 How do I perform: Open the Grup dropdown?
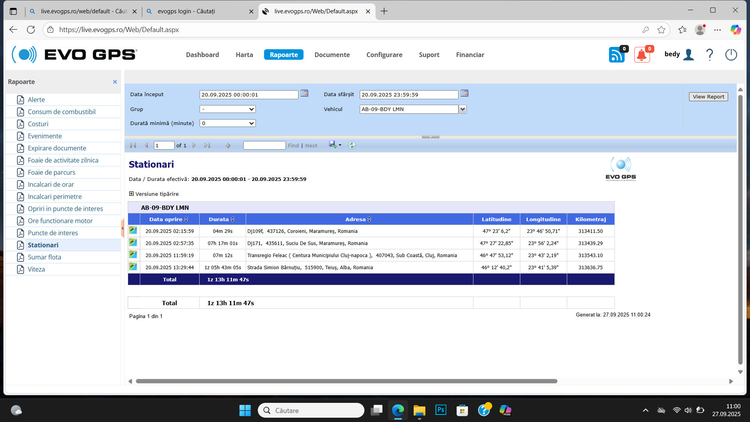coord(227,109)
